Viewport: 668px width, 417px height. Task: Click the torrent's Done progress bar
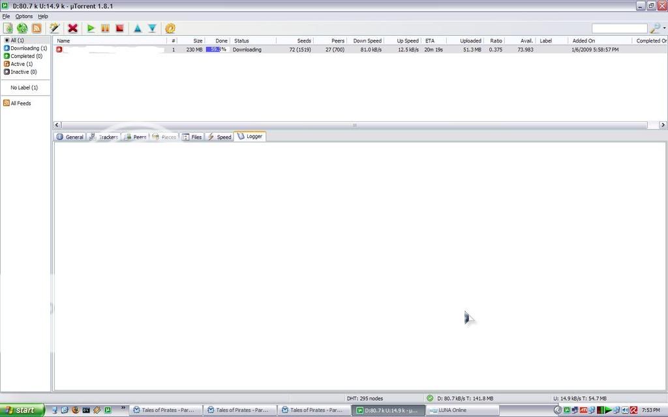point(215,49)
